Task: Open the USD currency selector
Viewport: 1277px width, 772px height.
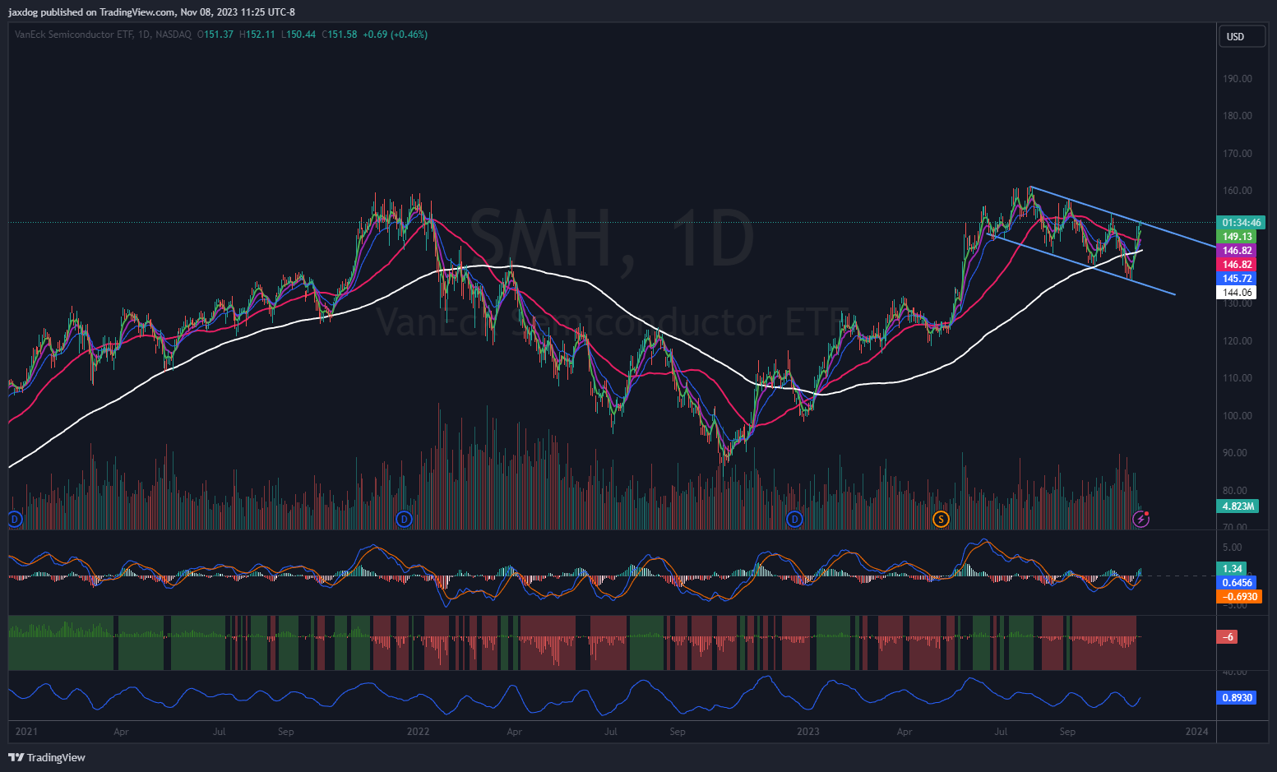Action: point(1241,36)
